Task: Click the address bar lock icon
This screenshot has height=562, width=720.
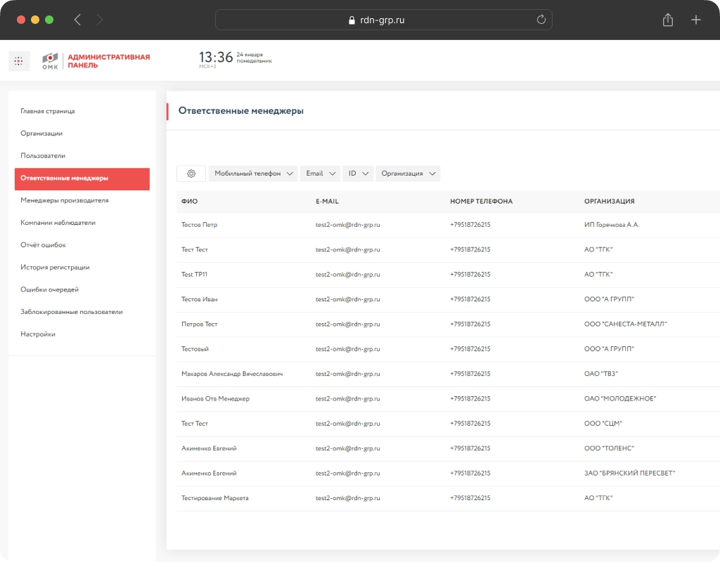Action: [352, 20]
